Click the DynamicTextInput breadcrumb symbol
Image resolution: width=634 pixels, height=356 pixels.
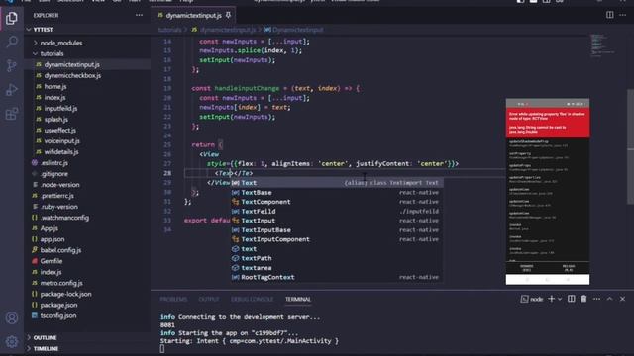pos(297,30)
